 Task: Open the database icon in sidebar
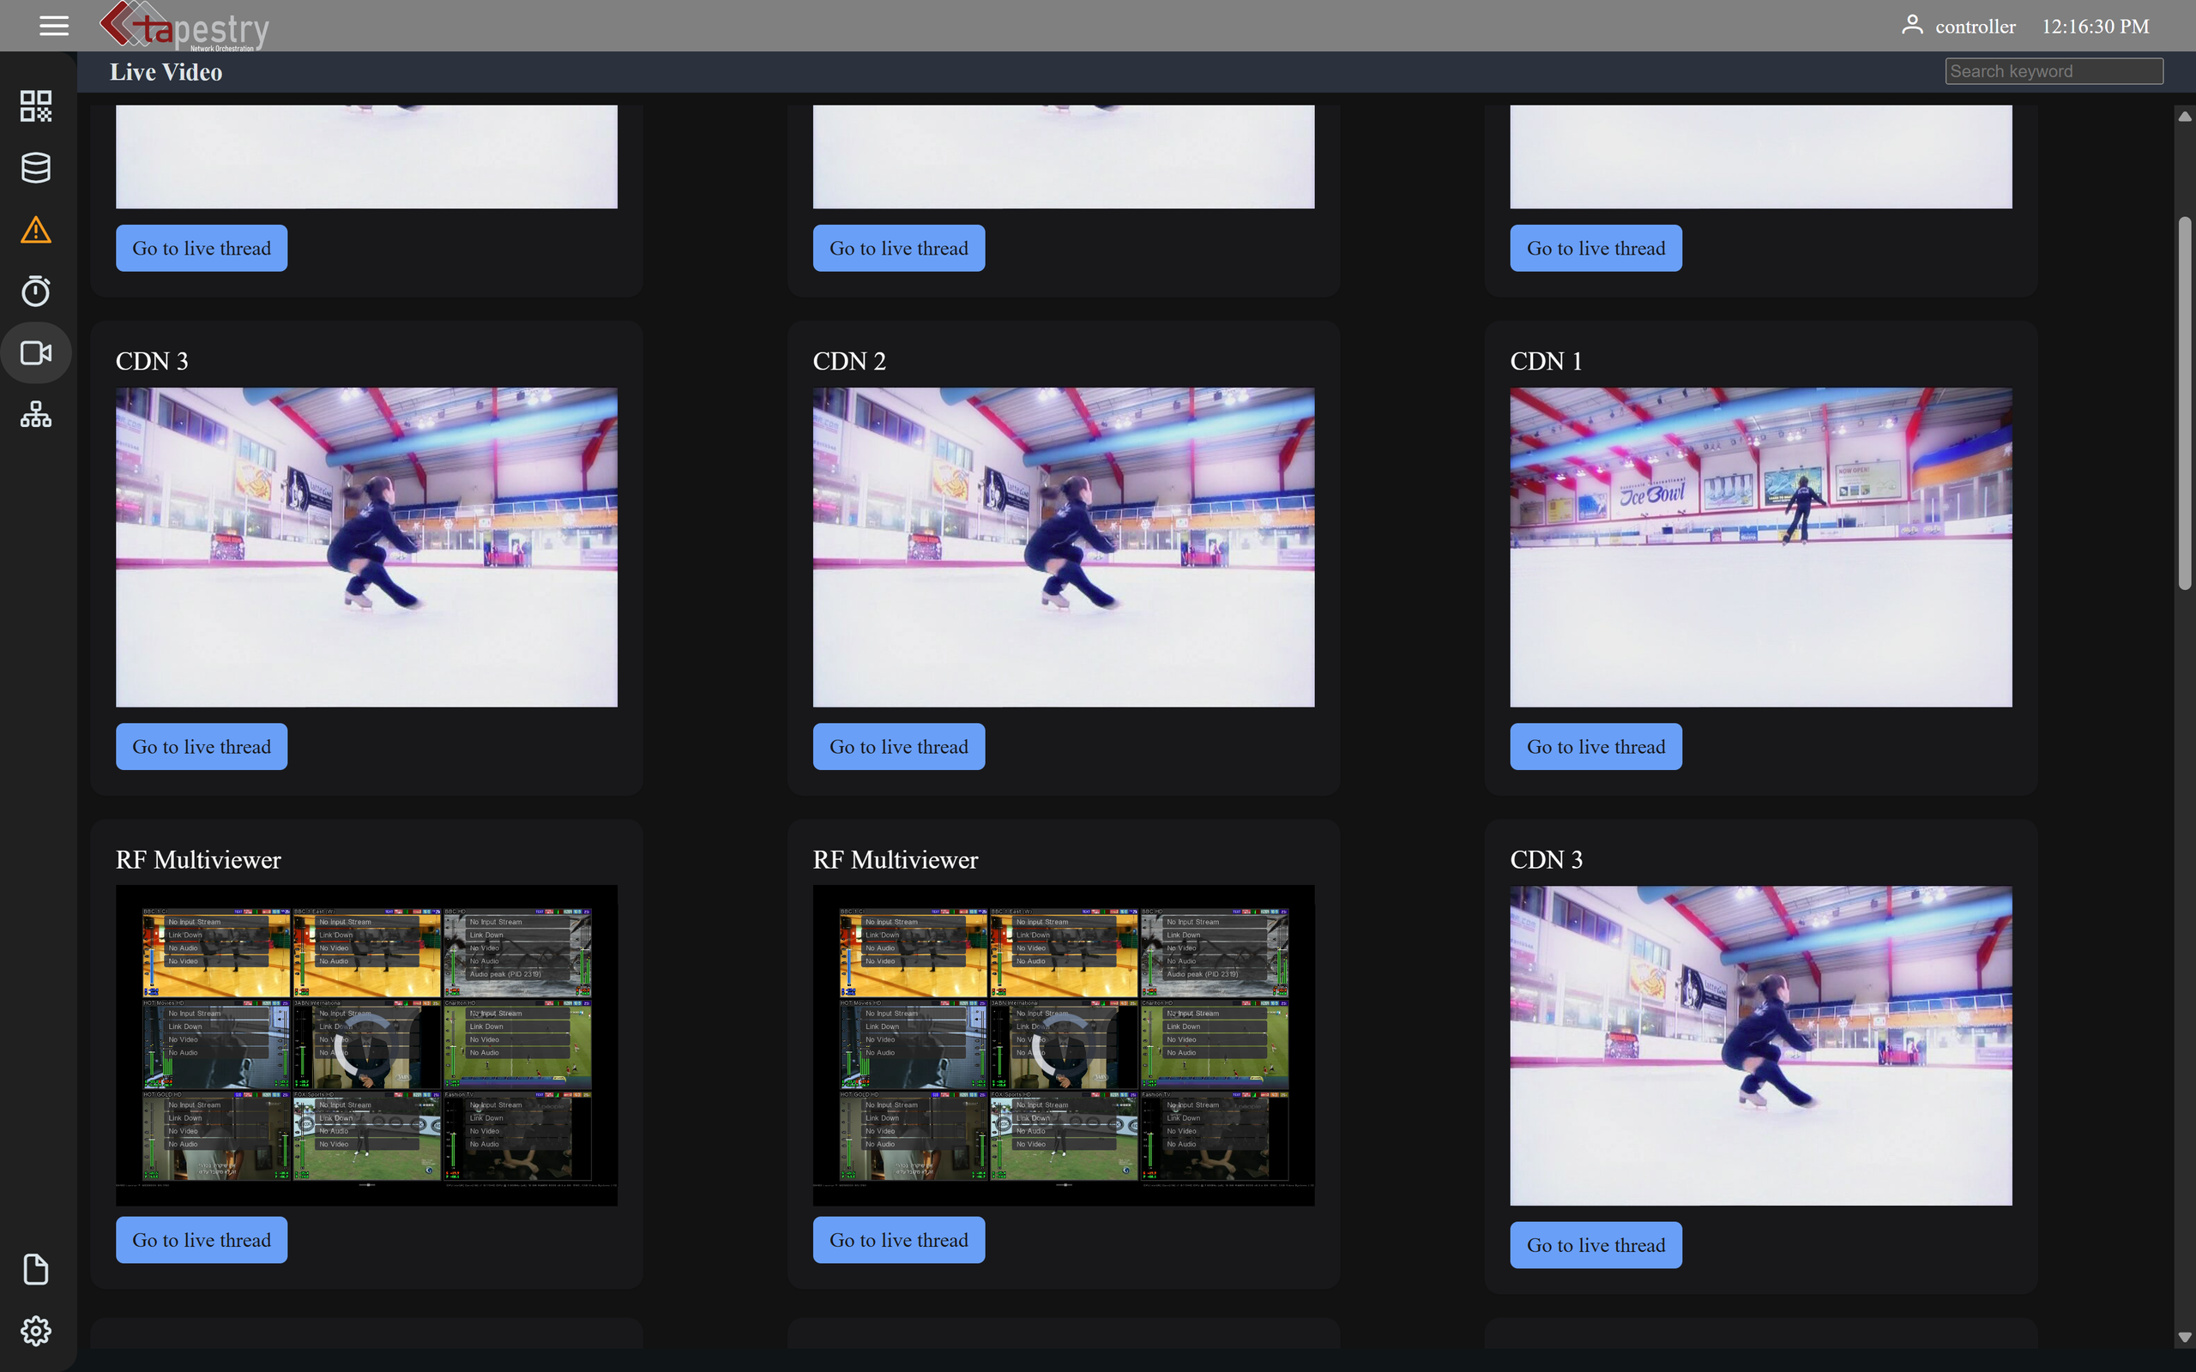click(x=36, y=167)
